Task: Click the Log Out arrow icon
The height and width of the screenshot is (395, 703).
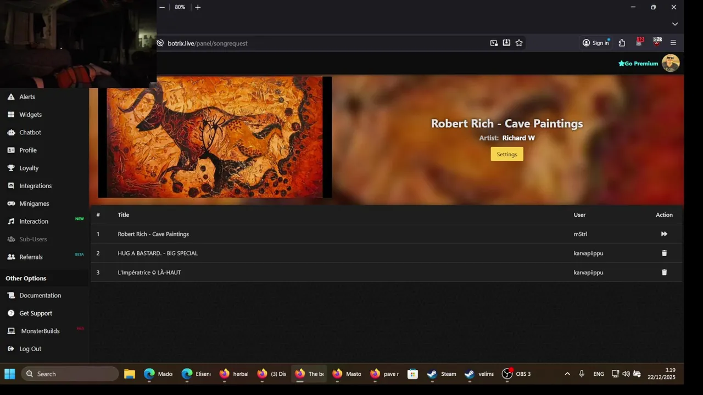Action: (11, 349)
